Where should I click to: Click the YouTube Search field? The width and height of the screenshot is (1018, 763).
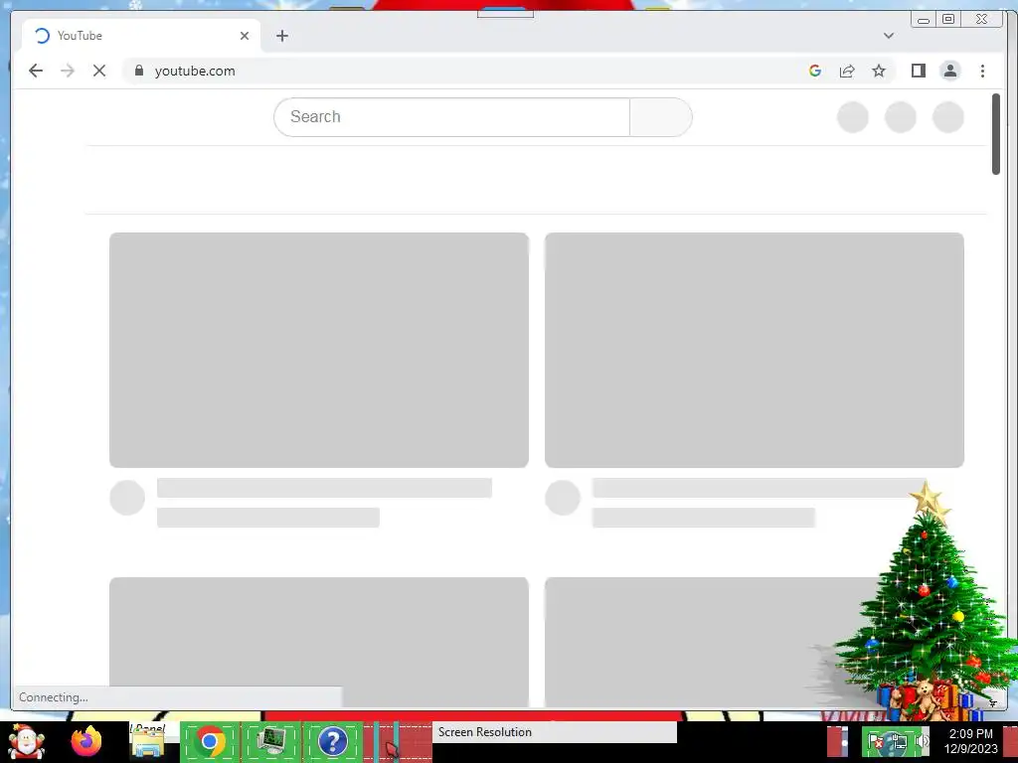point(452,117)
